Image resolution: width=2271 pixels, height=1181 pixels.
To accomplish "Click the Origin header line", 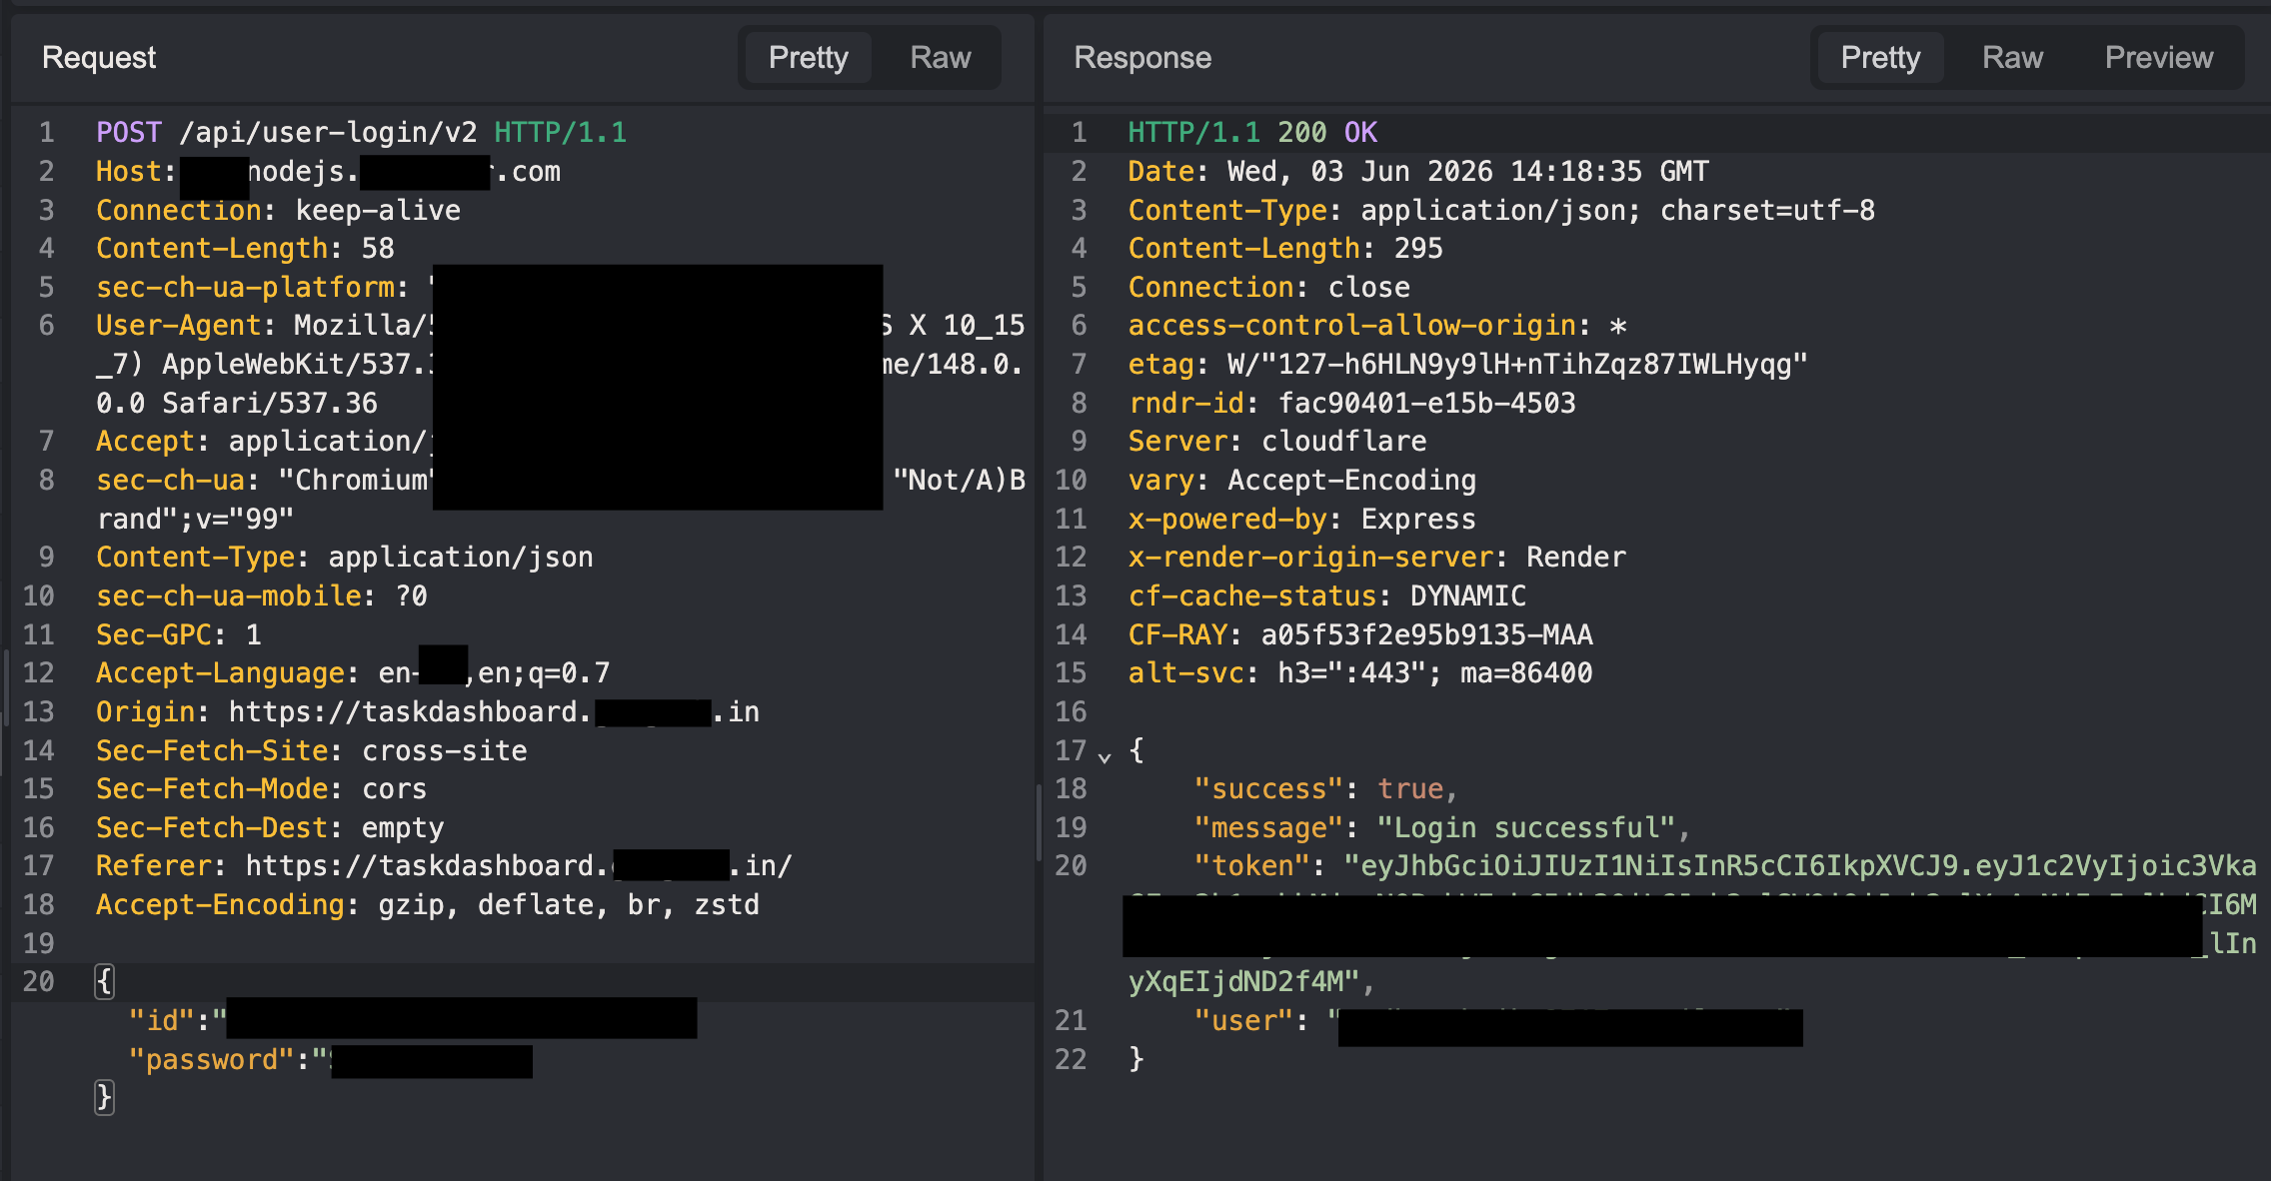I will [428, 712].
